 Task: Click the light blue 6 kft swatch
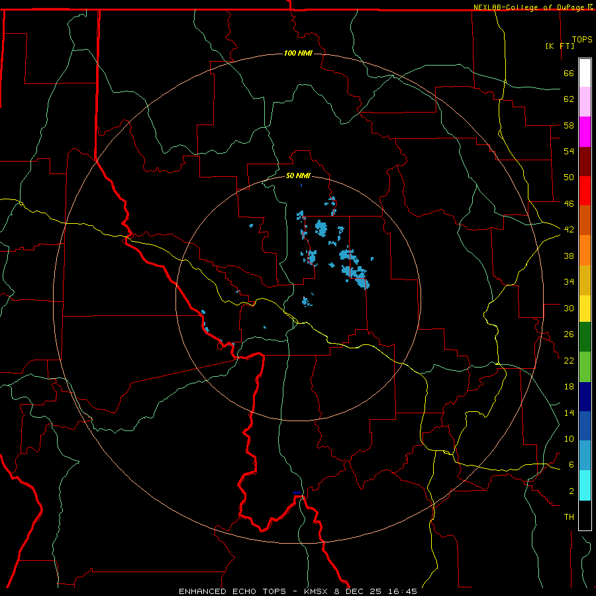coord(585,455)
